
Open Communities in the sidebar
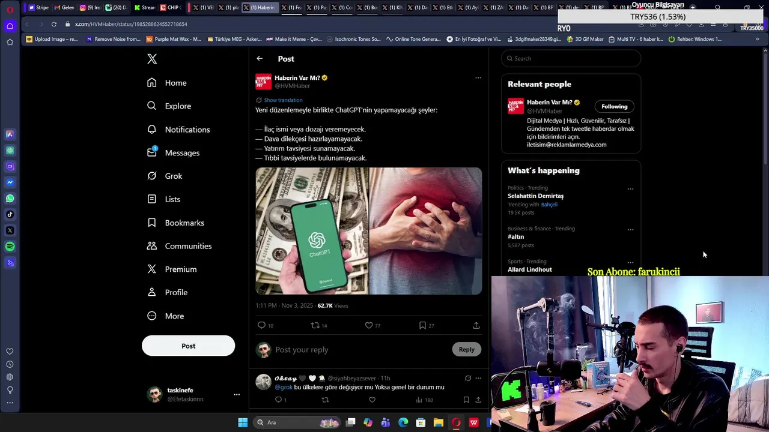pyautogui.click(x=179, y=246)
